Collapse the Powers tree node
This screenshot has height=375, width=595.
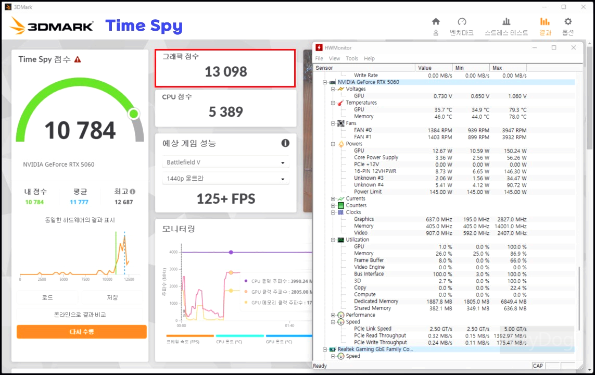333,144
